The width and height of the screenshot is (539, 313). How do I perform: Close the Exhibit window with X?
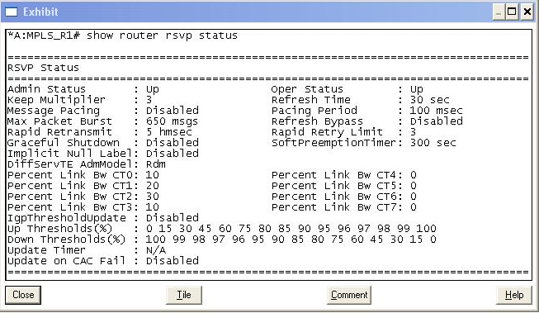pyautogui.click(x=527, y=12)
